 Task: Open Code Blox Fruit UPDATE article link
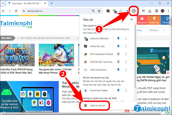click(x=16, y=71)
